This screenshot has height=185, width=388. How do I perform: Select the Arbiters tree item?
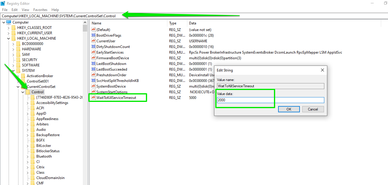[x=42, y=124]
